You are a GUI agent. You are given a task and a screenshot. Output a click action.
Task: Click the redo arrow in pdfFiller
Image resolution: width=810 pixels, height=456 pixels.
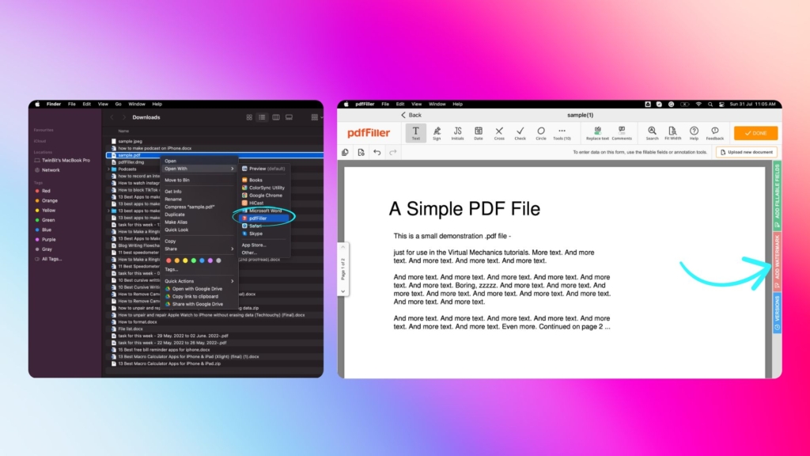point(393,153)
